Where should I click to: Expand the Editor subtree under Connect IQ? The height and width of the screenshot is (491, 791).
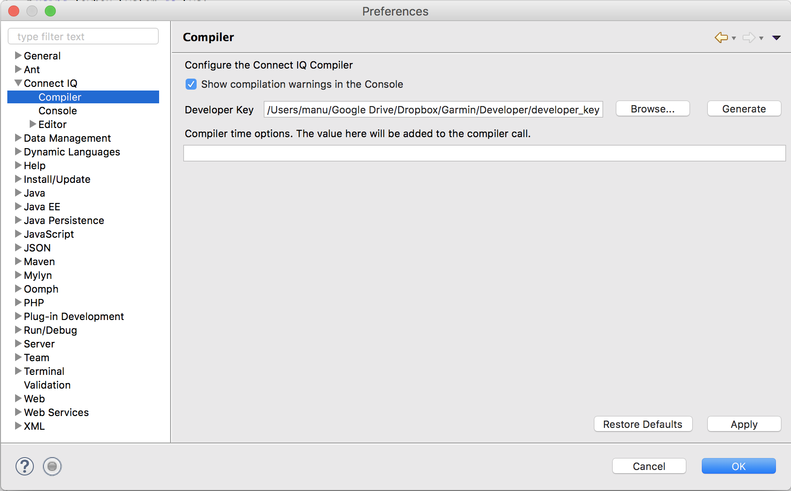(33, 124)
